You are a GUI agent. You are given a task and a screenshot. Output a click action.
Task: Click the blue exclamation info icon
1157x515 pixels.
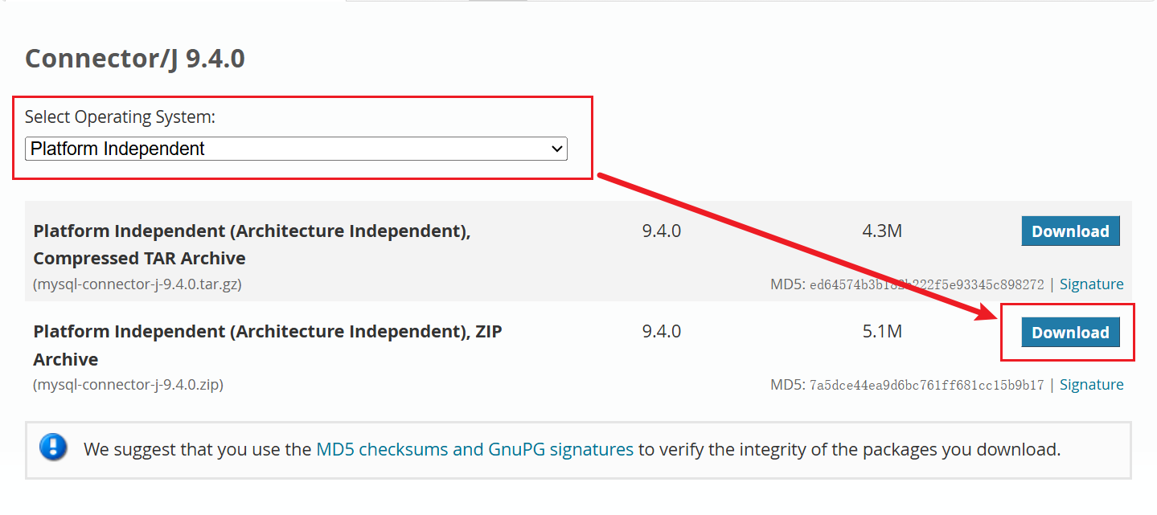[x=54, y=447]
